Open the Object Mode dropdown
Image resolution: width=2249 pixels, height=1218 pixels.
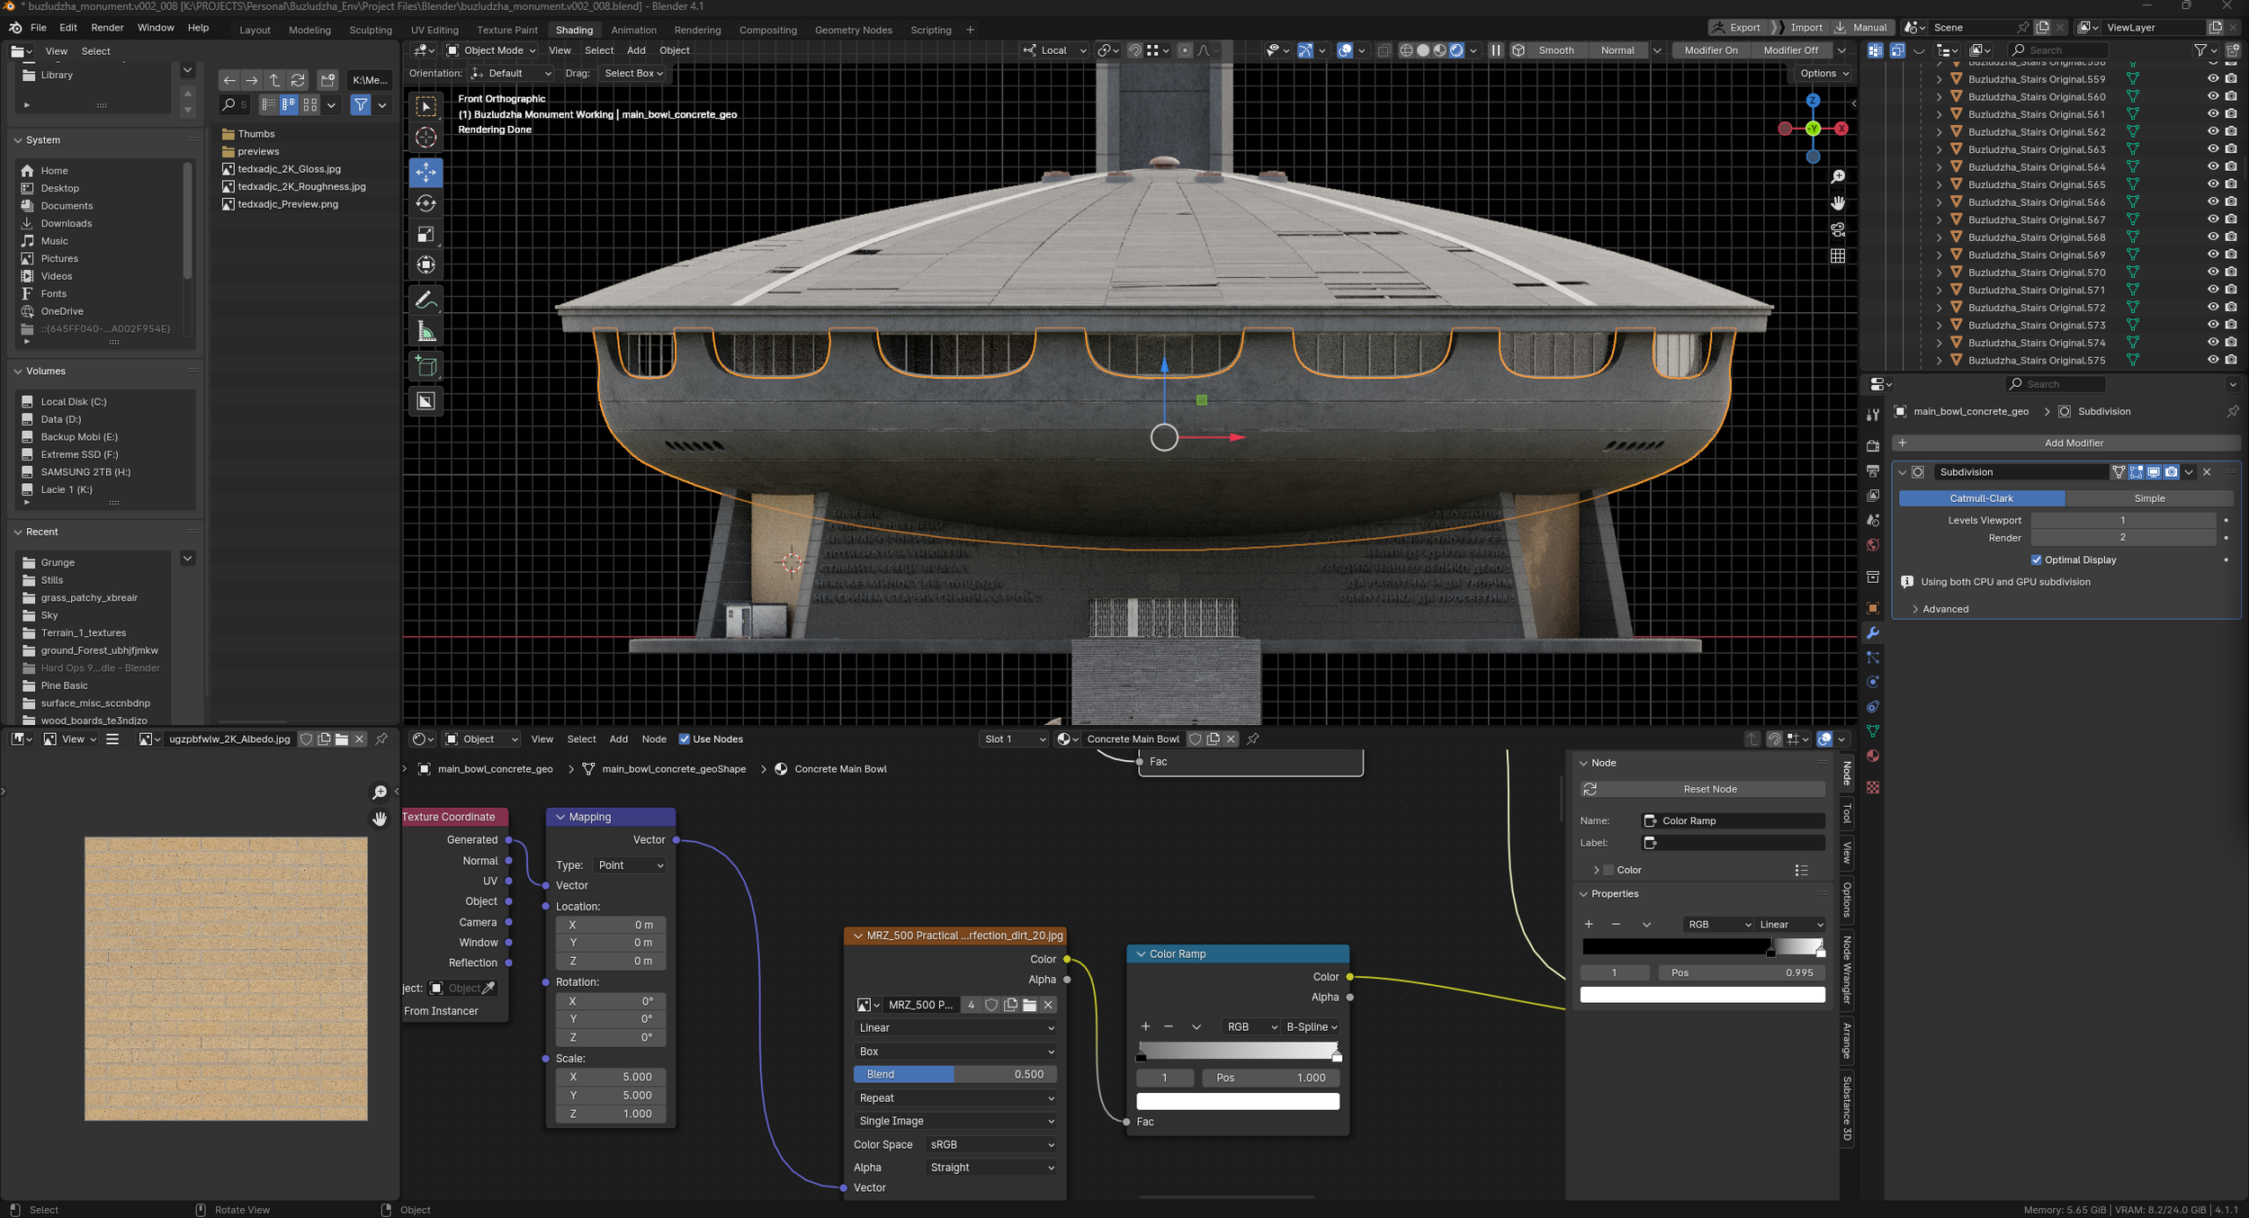click(491, 50)
